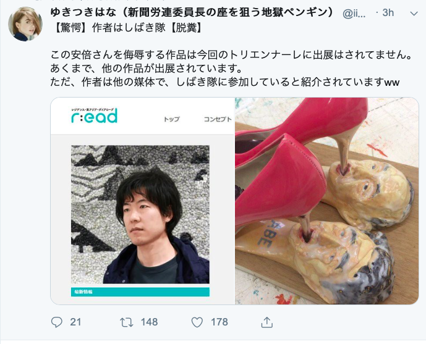Expand the tweet options chevron
Image resolution: width=426 pixels, height=344 pixels.
tap(414, 14)
